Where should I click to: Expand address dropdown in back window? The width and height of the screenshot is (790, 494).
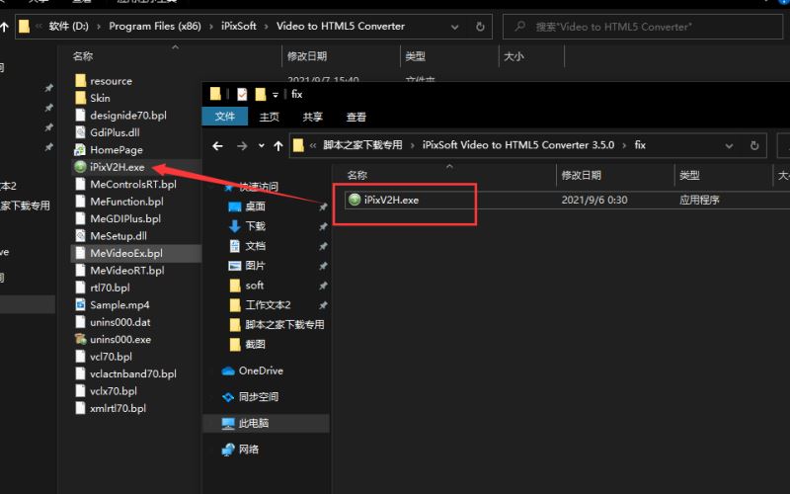coord(454,27)
